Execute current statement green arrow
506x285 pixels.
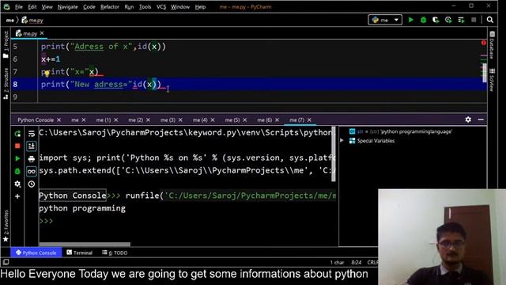(17, 158)
